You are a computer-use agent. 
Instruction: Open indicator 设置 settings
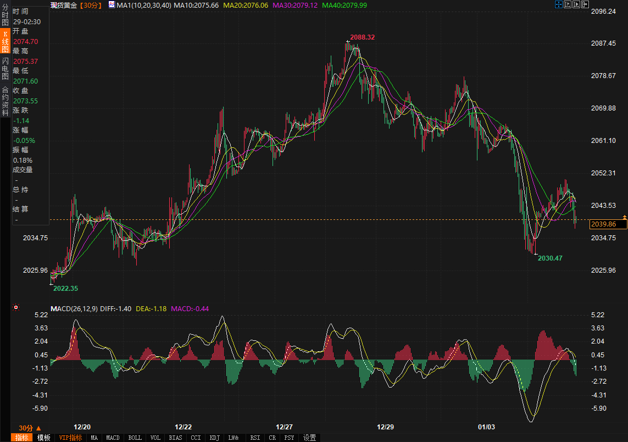click(310, 438)
